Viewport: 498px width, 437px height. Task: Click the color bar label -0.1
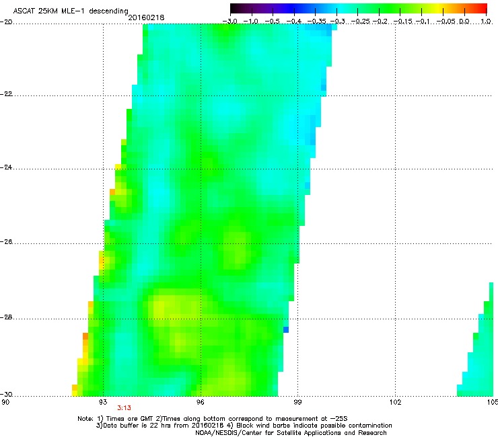(x=423, y=22)
